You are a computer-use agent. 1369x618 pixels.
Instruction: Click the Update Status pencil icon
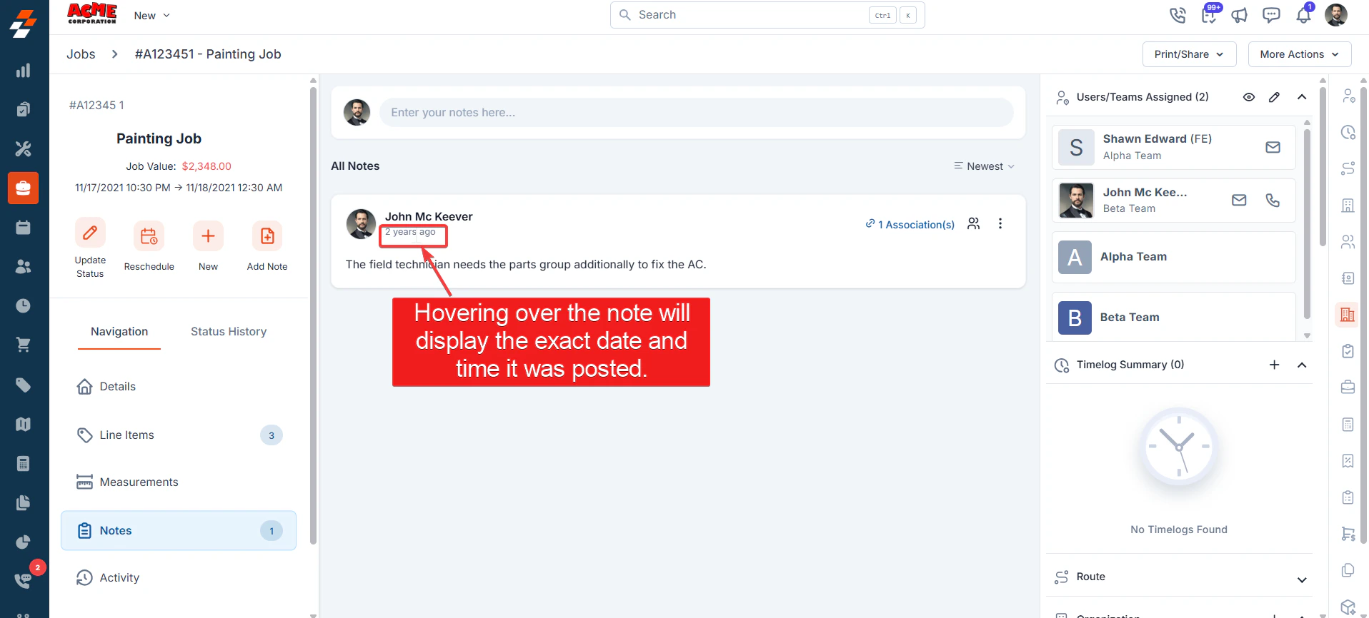click(x=90, y=233)
